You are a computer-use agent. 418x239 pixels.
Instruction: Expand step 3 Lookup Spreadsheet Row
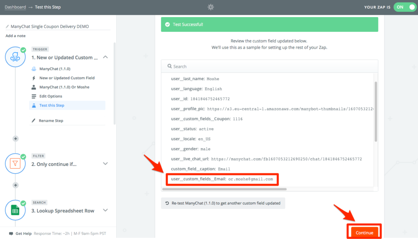pyautogui.click(x=105, y=210)
